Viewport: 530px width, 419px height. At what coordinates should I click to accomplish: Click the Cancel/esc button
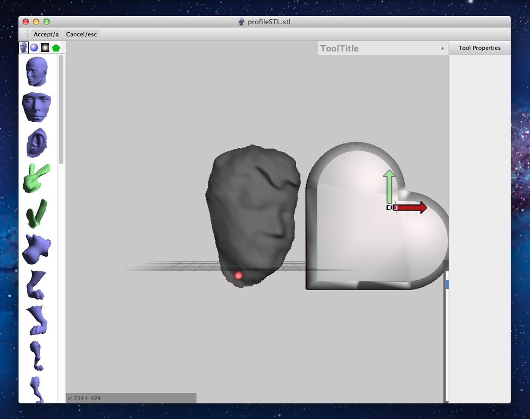point(81,34)
